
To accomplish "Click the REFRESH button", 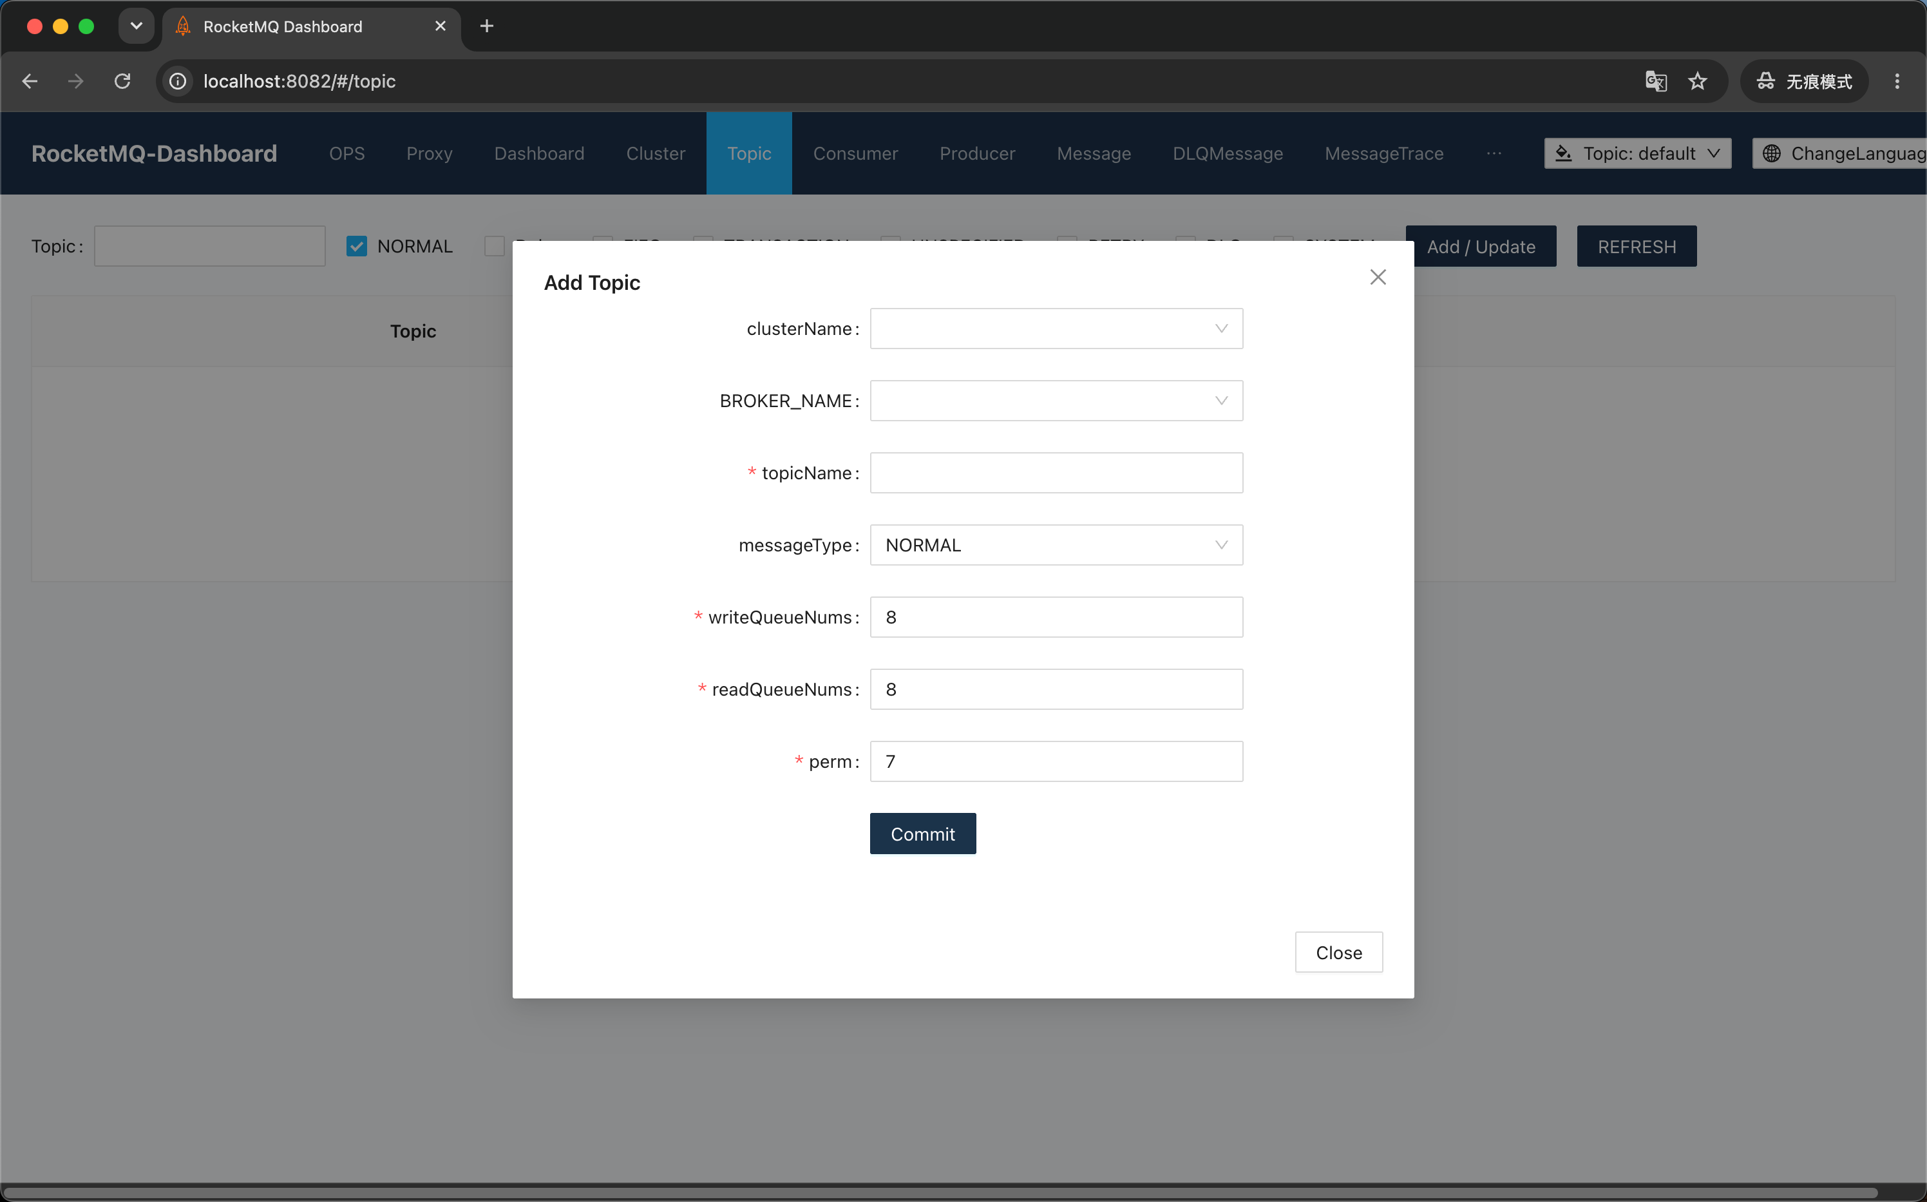I will [1637, 247].
